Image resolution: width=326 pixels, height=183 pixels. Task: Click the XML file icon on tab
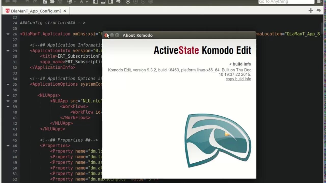pos(7,11)
